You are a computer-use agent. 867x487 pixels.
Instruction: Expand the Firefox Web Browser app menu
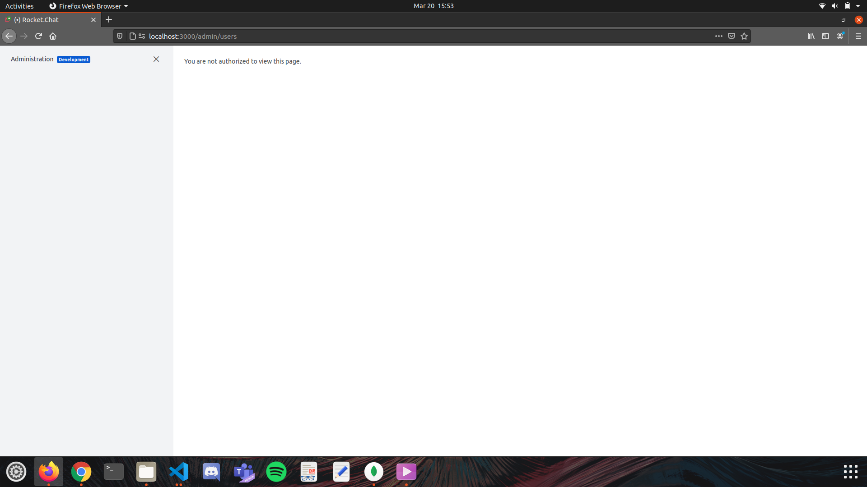coord(89,6)
